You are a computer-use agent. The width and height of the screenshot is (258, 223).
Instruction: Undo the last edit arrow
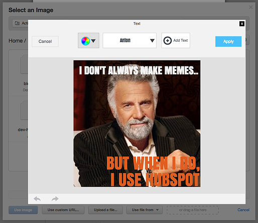(37, 199)
